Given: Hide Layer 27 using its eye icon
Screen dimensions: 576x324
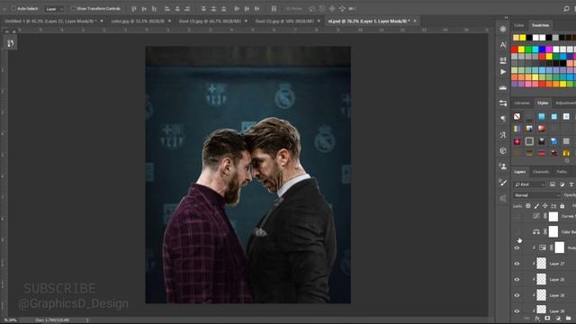Looking at the screenshot, I should pyautogui.click(x=517, y=264).
